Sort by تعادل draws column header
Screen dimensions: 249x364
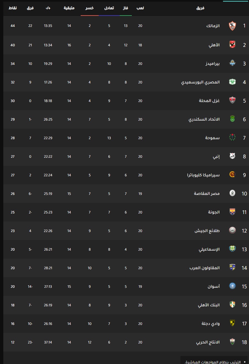click(109, 8)
